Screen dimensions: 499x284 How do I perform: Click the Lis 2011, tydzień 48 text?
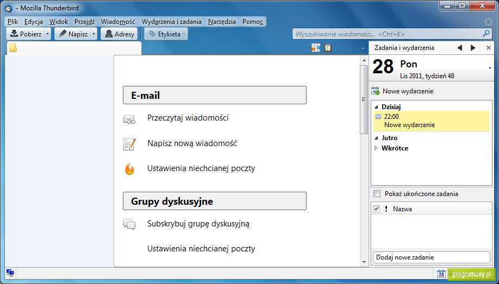[x=427, y=76]
